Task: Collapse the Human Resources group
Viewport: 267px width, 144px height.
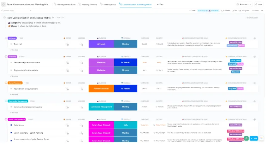Action: [6, 83]
